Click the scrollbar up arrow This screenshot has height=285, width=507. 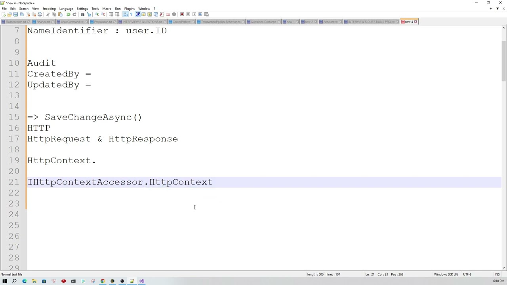click(x=504, y=28)
